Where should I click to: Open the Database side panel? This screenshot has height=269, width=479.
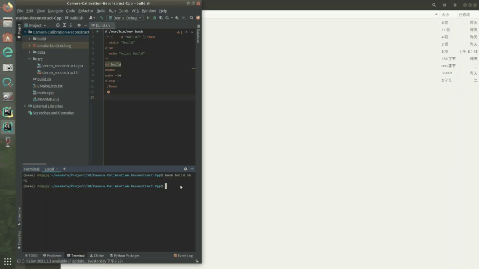(x=198, y=34)
